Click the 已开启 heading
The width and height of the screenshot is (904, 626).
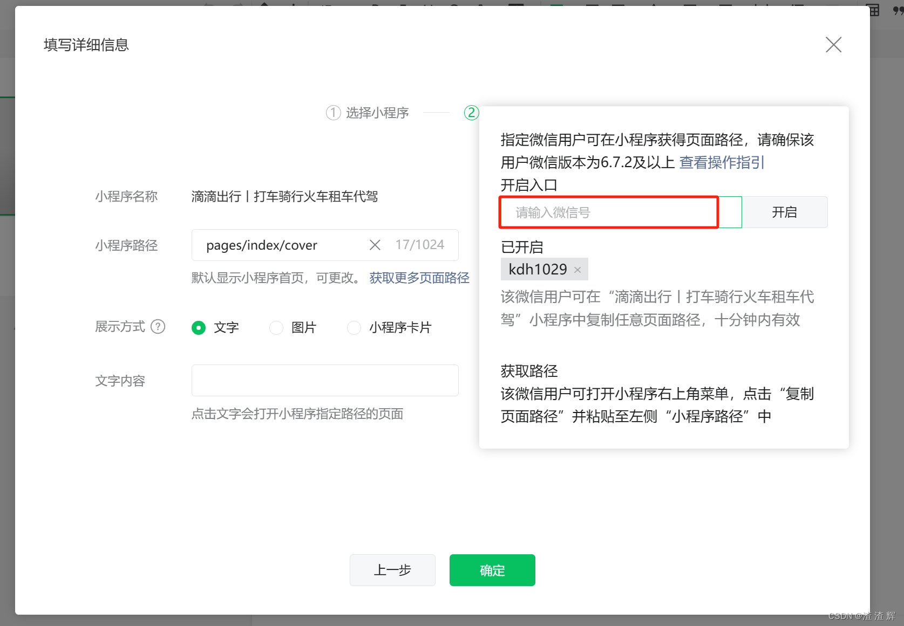pyautogui.click(x=522, y=247)
